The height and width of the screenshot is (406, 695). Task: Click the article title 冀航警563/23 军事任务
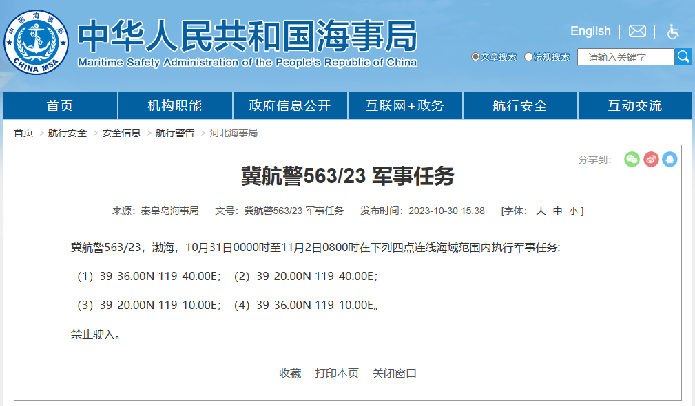(x=347, y=175)
